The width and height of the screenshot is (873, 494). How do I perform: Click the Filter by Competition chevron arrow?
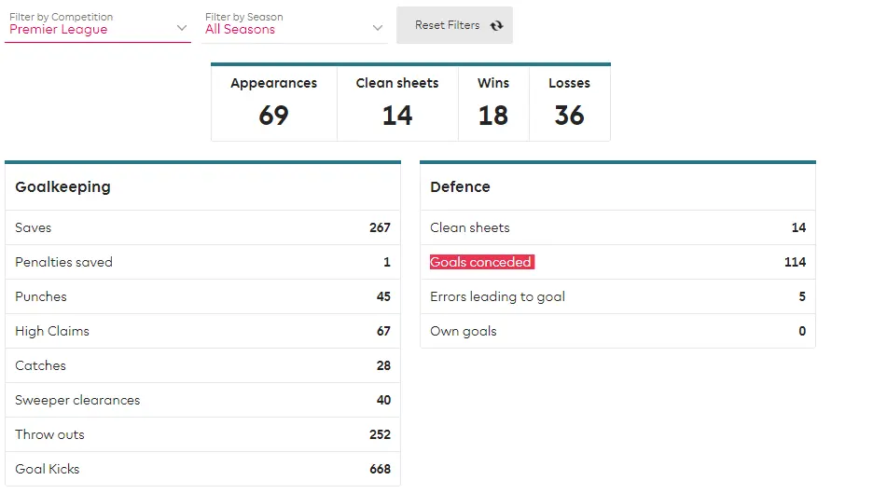point(182,28)
